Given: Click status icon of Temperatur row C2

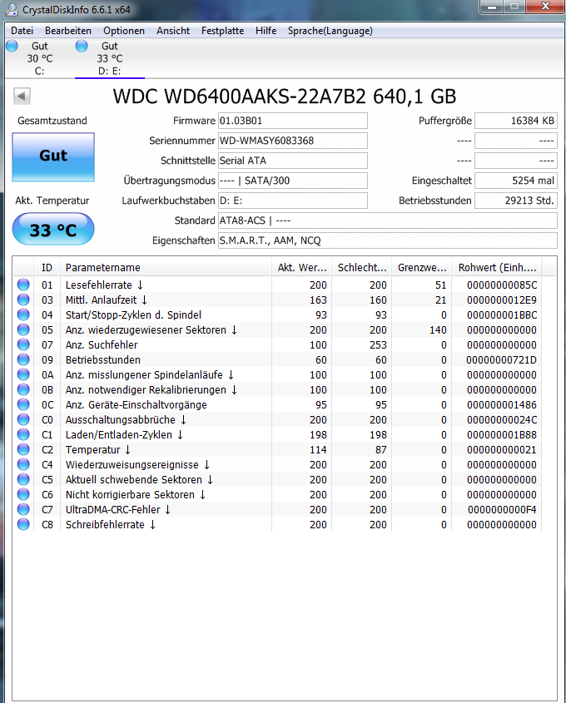Looking at the screenshot, I should [x=23, y=449].
